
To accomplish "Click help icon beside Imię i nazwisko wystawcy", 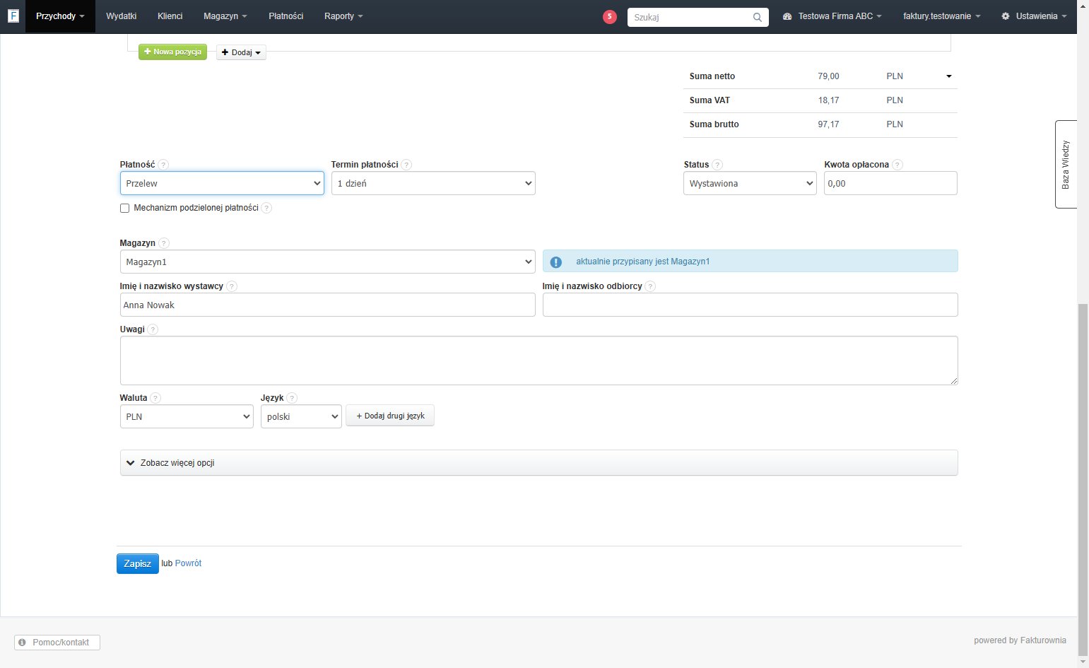I will 232,286.
